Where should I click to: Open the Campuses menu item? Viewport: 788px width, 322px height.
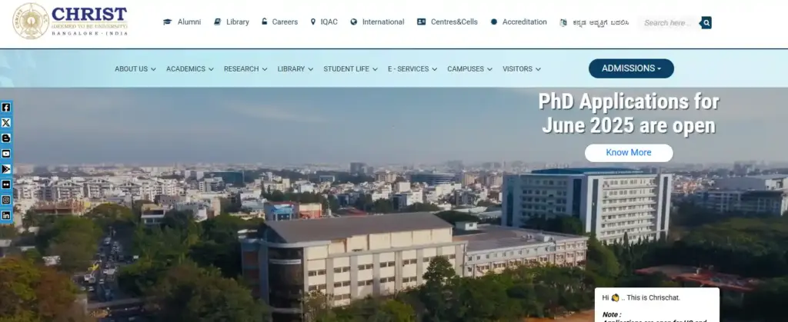click(x=469, y=69)
